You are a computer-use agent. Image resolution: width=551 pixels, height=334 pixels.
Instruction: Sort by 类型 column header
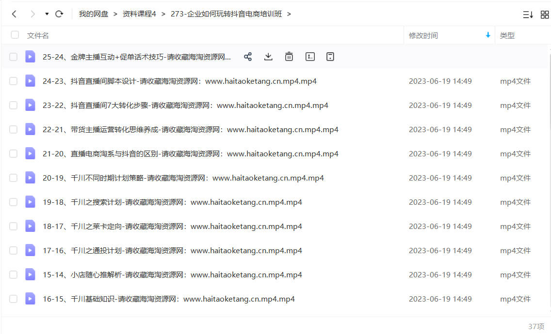coord(507,35)
